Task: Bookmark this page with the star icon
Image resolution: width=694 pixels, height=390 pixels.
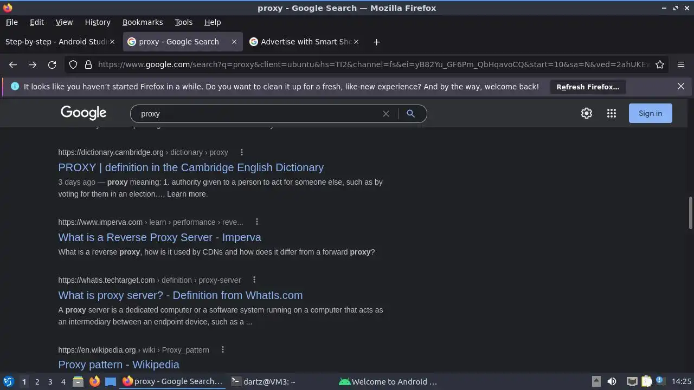Action: tap(660, 64)
